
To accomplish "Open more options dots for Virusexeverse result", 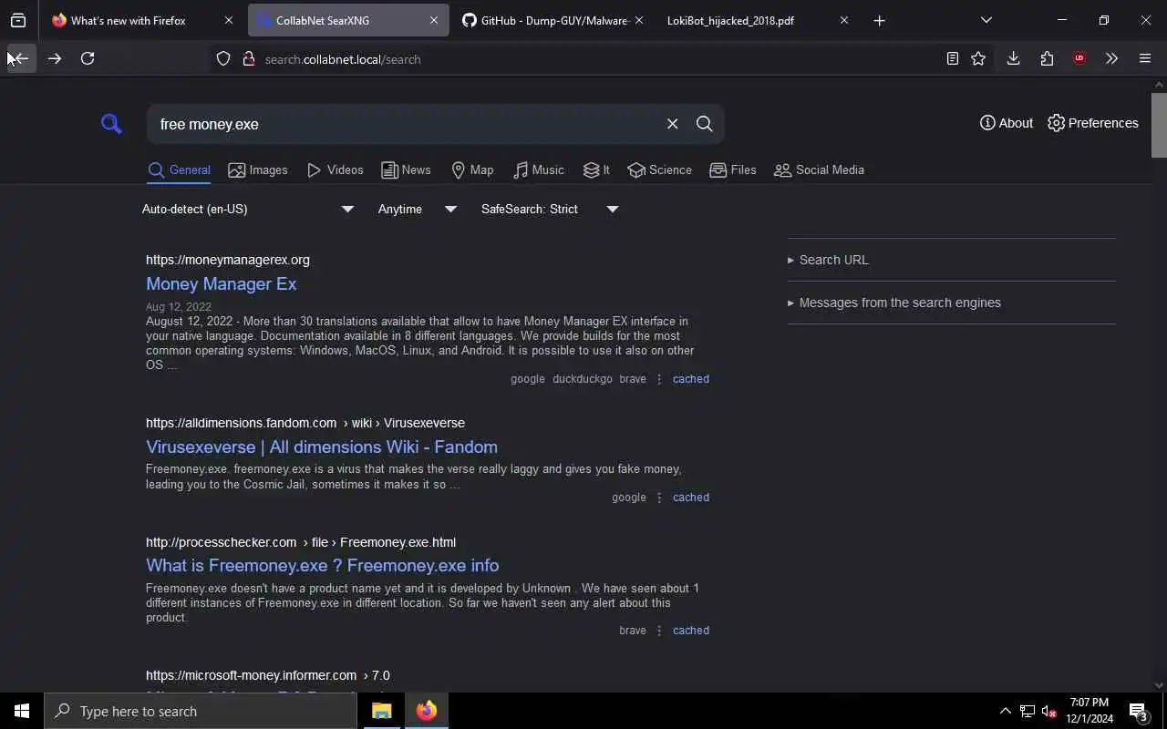I will (x=659, y=498).
